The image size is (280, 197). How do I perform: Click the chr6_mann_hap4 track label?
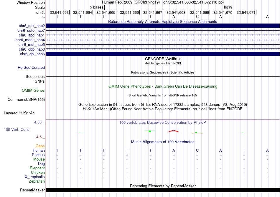coord(30,40)
